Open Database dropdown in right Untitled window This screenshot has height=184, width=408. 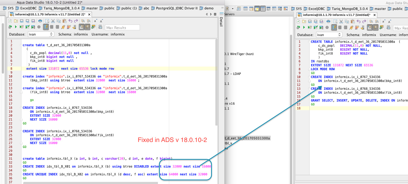coord(329,35)
